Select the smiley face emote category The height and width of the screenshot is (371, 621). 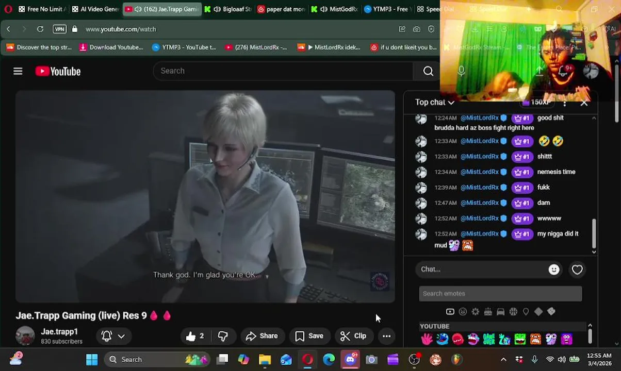pyautogui.click(x=463, y=312)
